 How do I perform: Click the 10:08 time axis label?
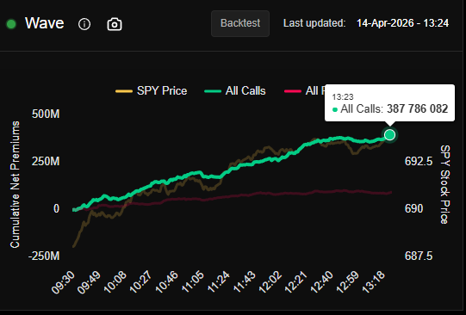[x=115, y=282]
